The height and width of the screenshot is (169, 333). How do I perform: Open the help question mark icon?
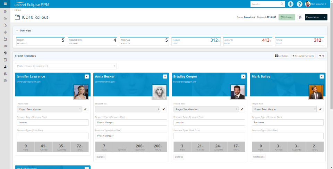point(299,4)
